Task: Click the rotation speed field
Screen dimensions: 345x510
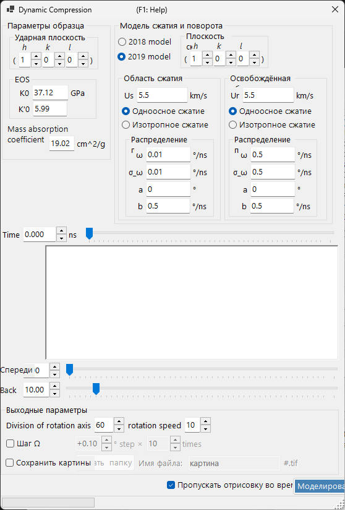Action: 192,425
